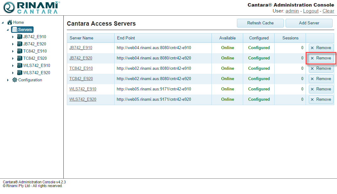Select WLS742_E910 in the sidebar tree
The width and height of the screenshot is (337, 194).
36,66
